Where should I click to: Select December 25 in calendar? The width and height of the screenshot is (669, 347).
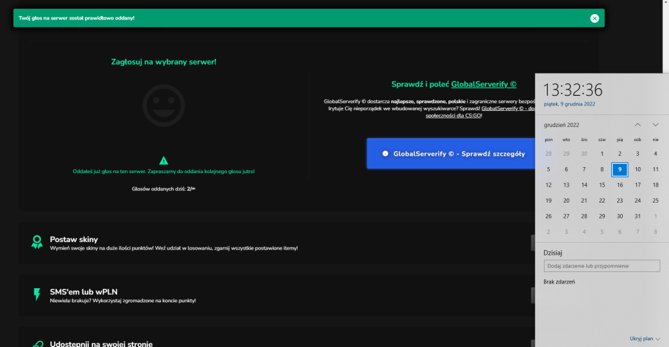pos(656,201)
